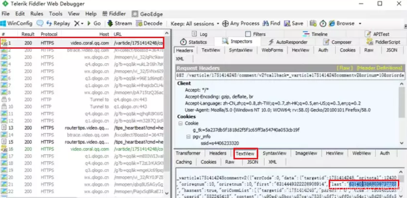Select the response ImageView tab

point(306,153)
